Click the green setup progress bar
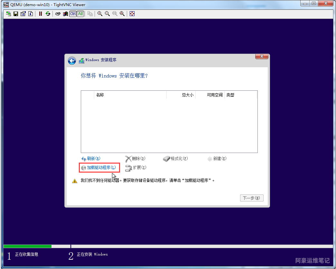This screenshot has height=269, width=336. 28,246
